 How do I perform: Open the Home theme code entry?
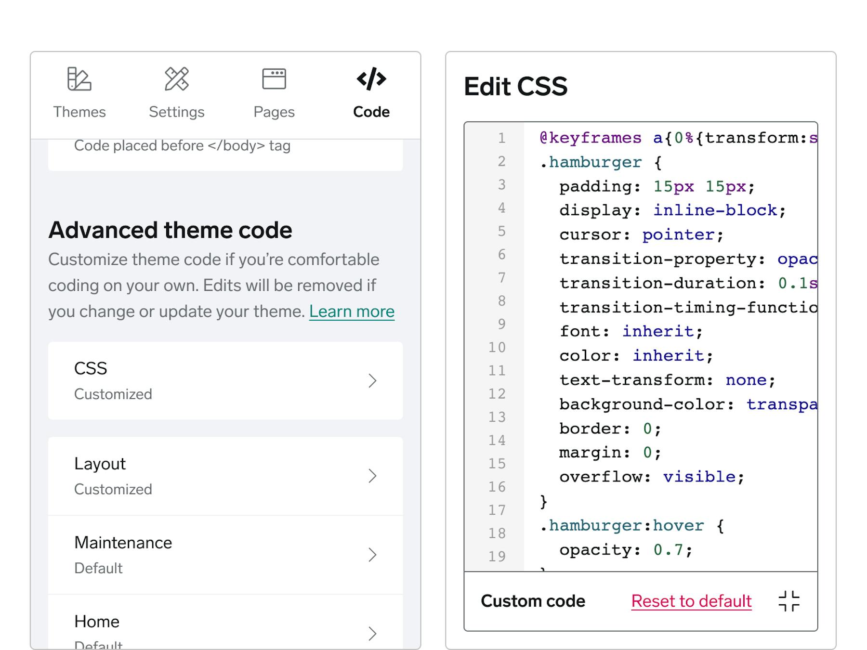coord(225,623)
